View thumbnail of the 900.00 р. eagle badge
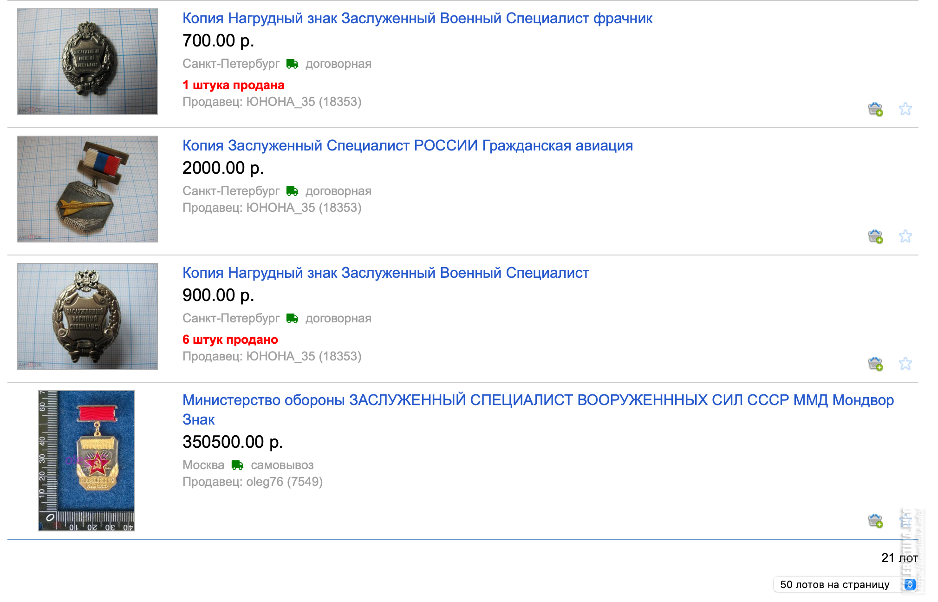The width and height of the screenshot is (938, 602). point(87,316)
